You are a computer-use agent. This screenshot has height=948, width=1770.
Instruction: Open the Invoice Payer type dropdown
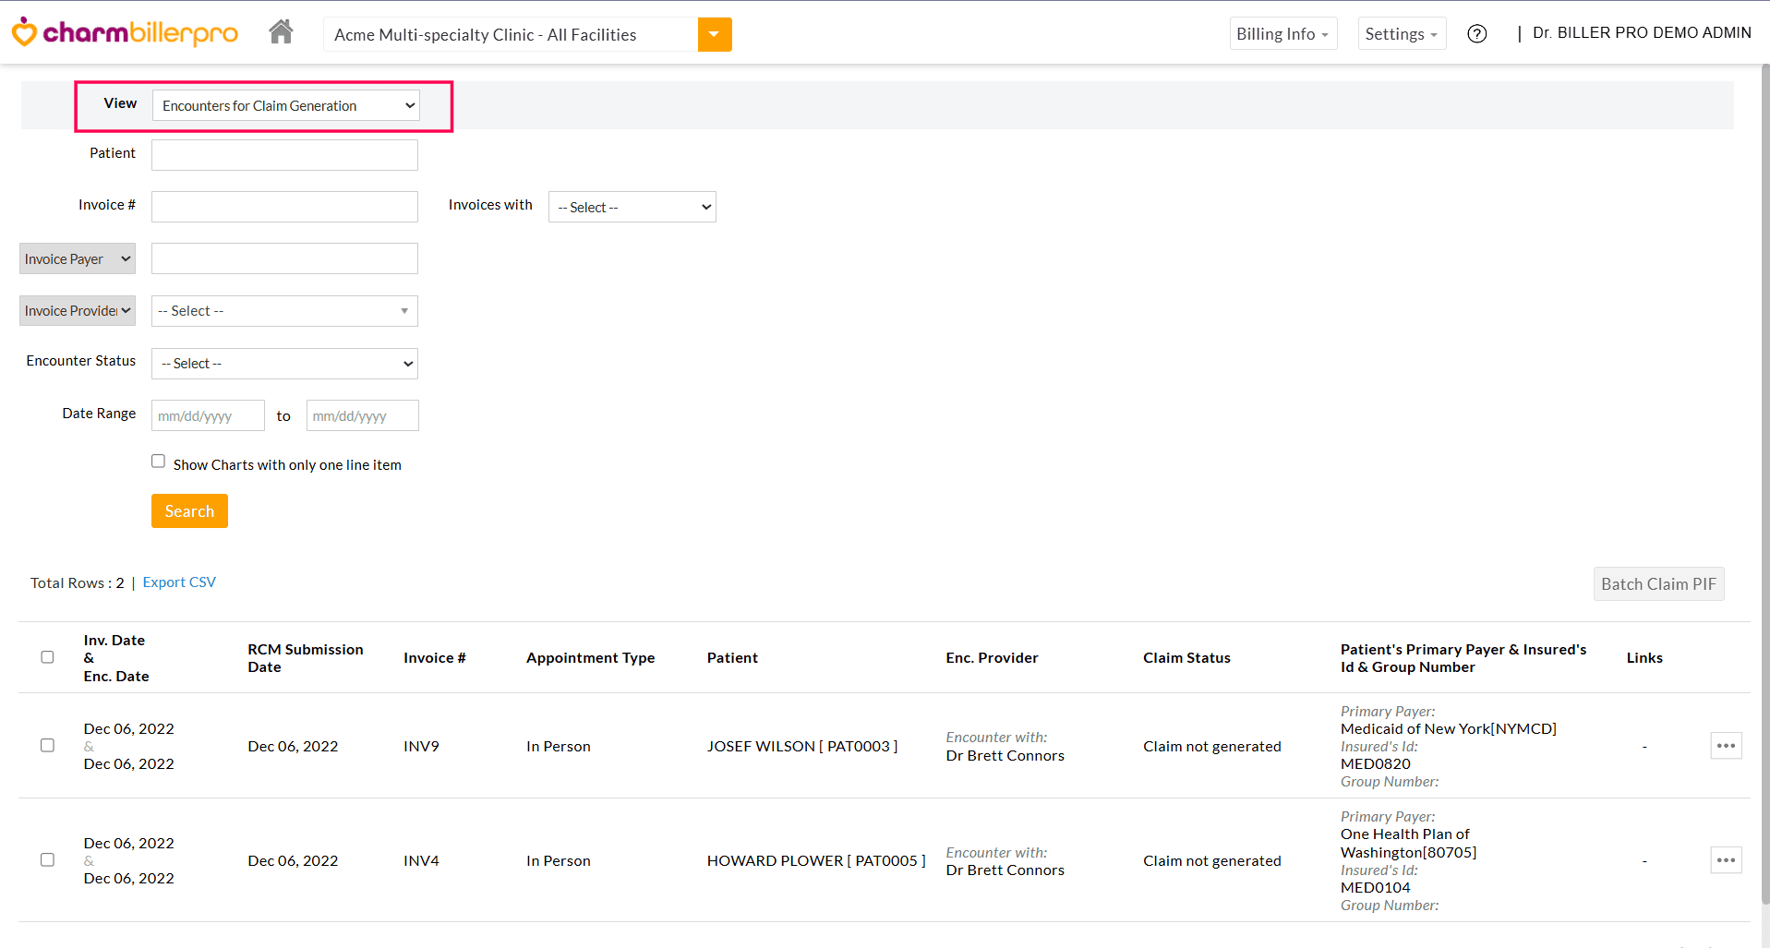[x=78, y=258]
